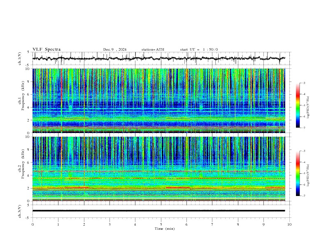Select the ch.2 "Frequency (kHz)" axis label

(23, 163)
